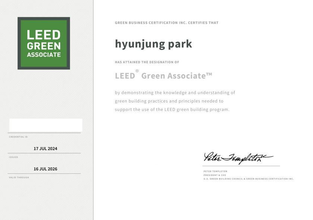This screenshot has width=313, height=220.
Task: Click the LEED Green Associate designation title
Action: pos(163,76)
